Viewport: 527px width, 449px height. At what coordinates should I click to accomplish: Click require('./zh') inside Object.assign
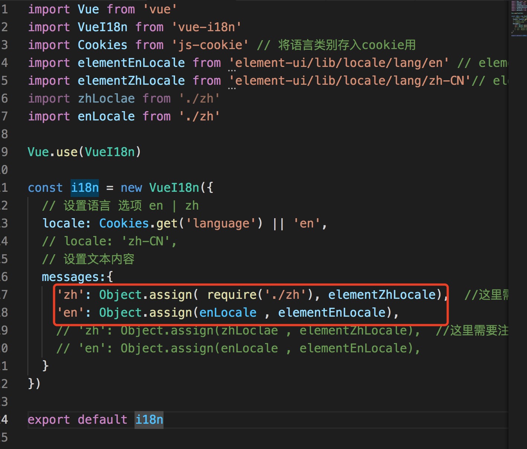coord(261,295)
